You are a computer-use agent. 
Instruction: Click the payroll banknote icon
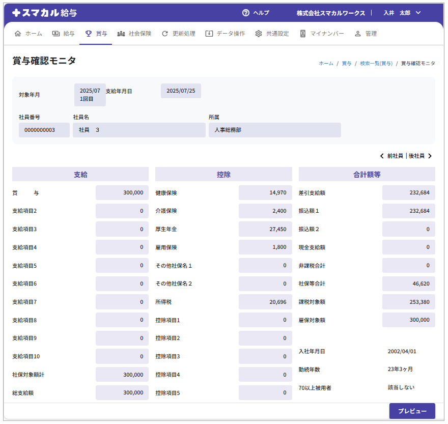tap(56, 34)
